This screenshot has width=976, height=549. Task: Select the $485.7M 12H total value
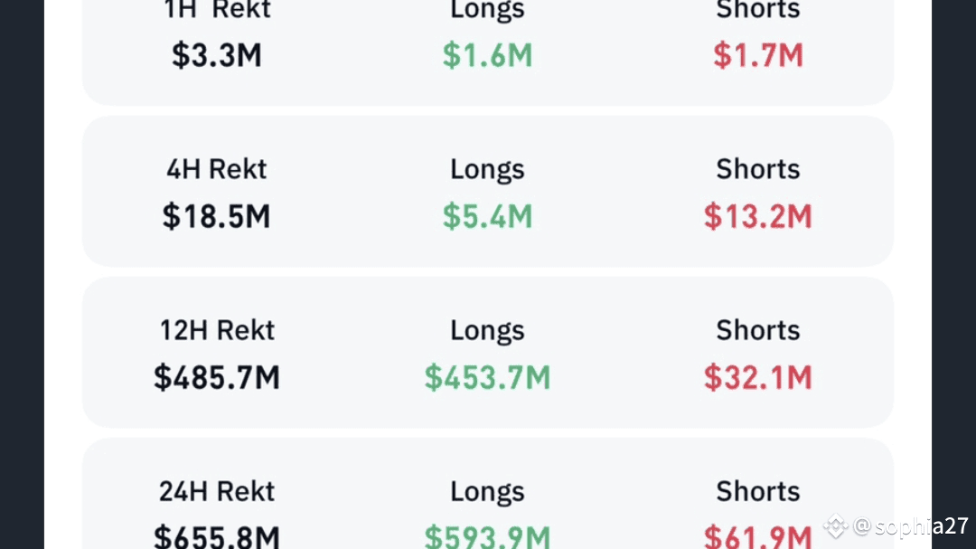coord(217,378)
